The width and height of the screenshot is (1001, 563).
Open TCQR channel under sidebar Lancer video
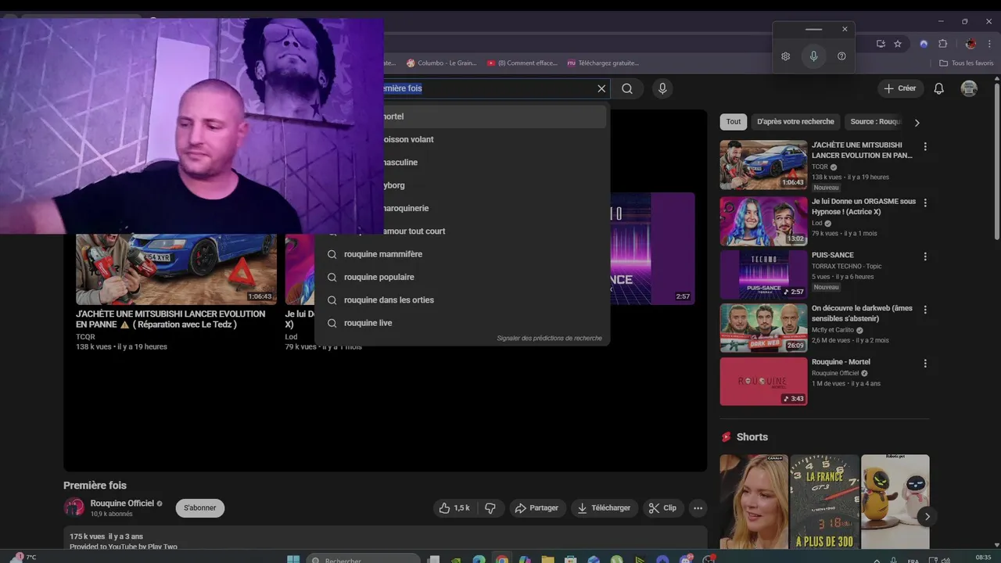tap(820, 167)
